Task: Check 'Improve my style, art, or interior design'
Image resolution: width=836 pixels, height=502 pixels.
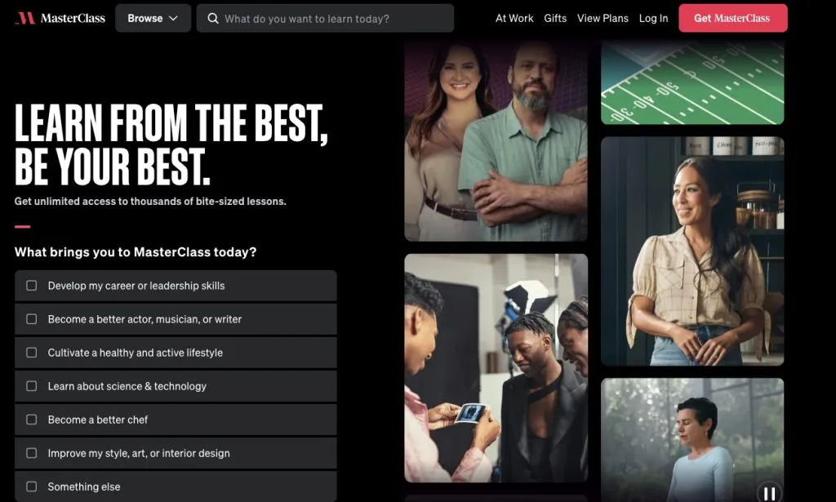Action: 32,453
